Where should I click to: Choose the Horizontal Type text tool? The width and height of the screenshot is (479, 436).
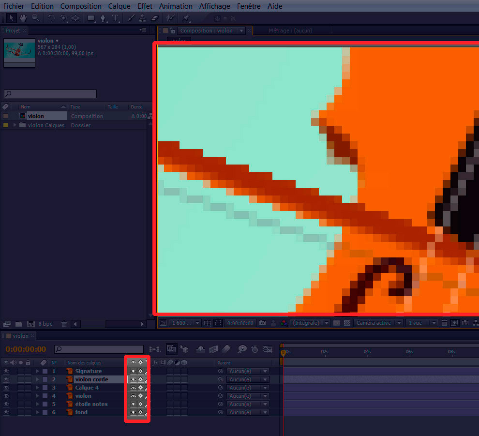[x=116, y=18]
